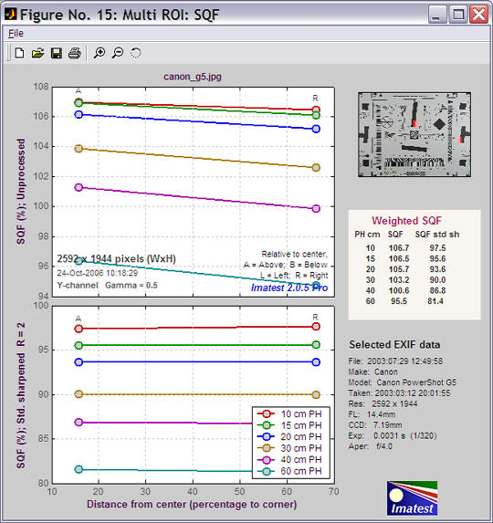Screen dimensions: 493x523
Task: Click the test chart thumbnail image
Action: 414,134
